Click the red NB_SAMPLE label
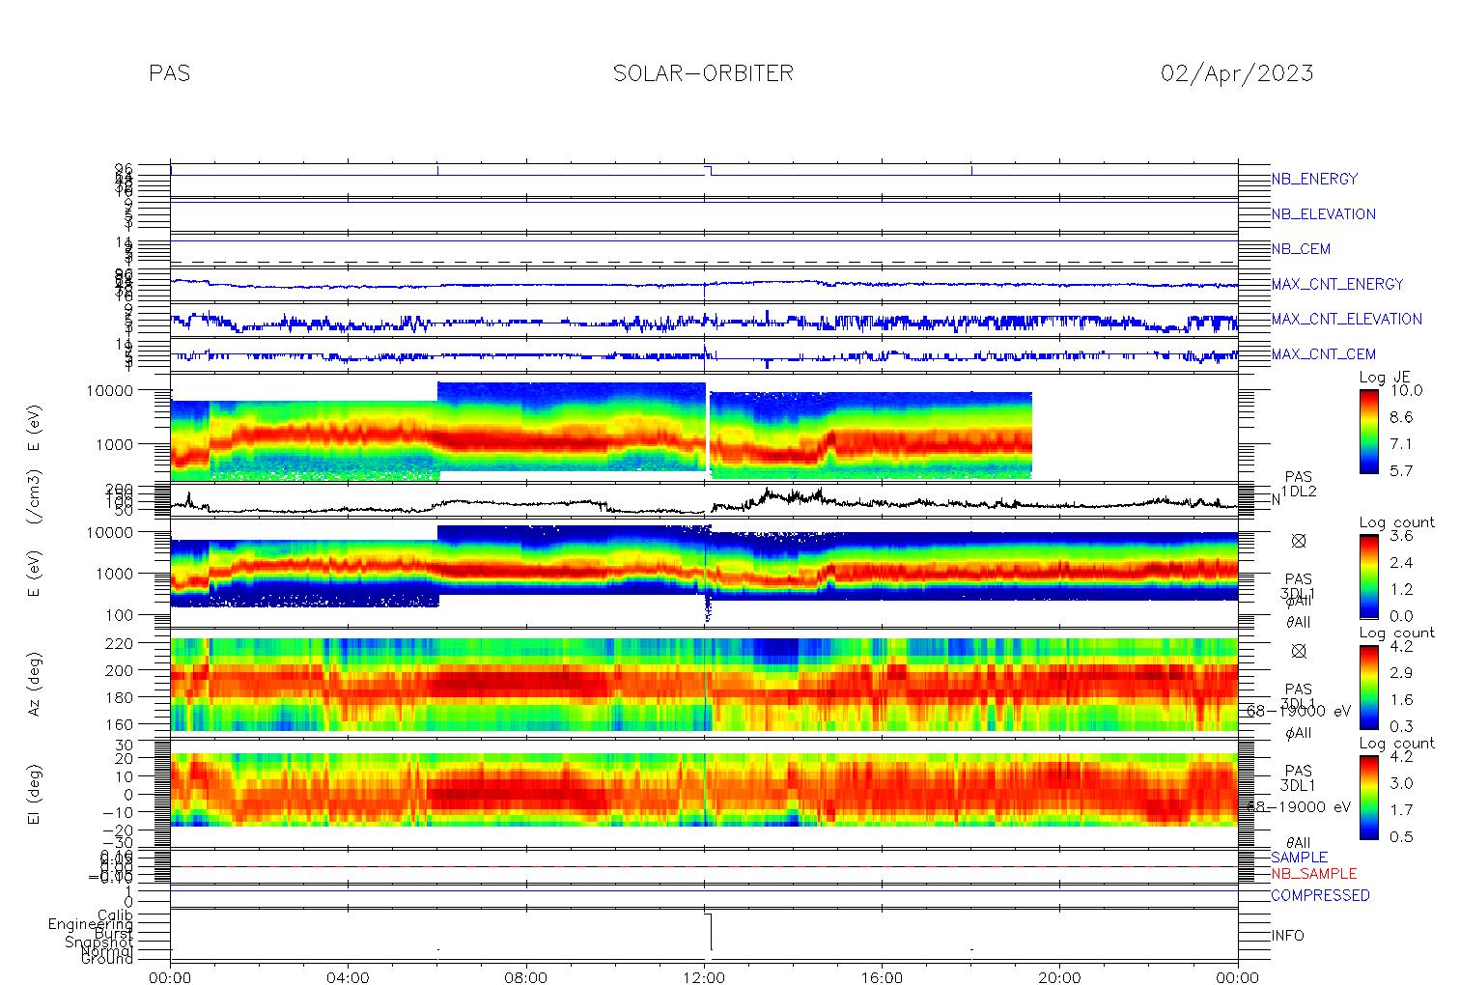The height and width of the screenshot is (985, 1460). point(1313,874)
